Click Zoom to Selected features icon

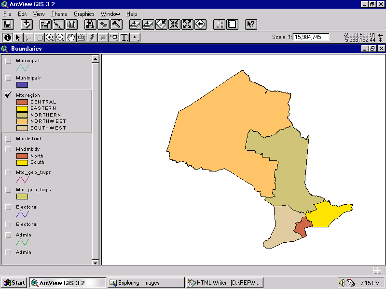pos(162,25)
